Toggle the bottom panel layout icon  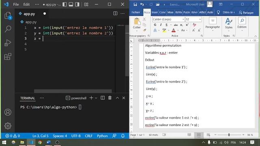coord(71,4)
